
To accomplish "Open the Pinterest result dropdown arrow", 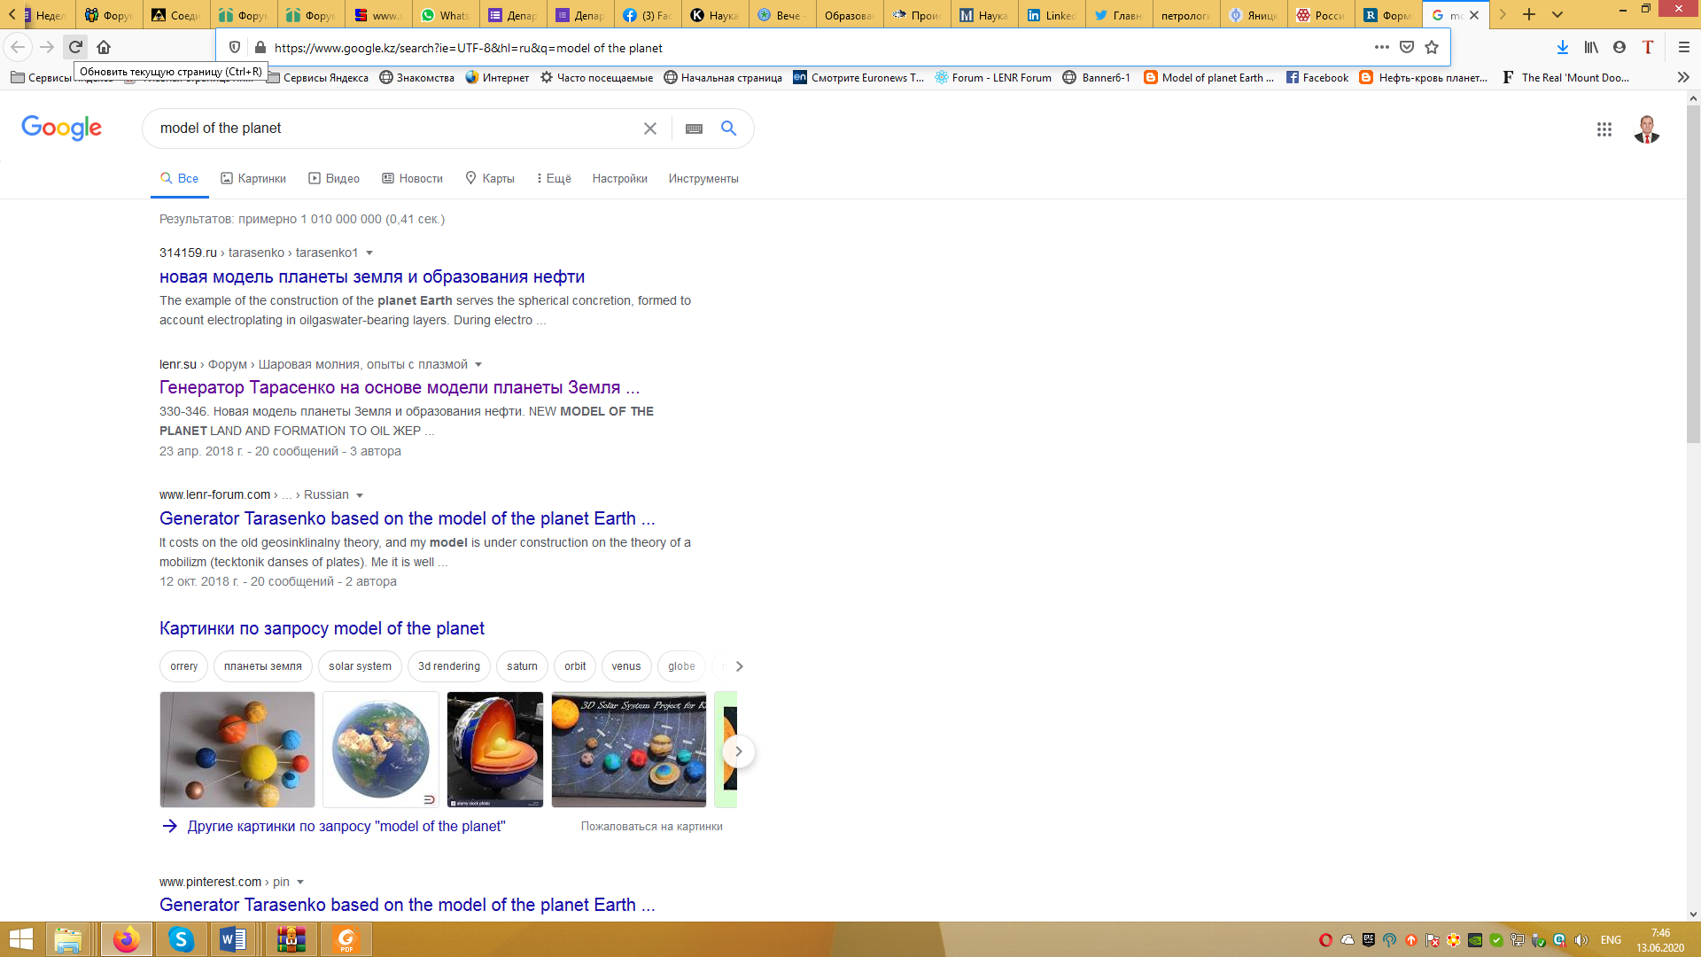I will pos(300,883).
